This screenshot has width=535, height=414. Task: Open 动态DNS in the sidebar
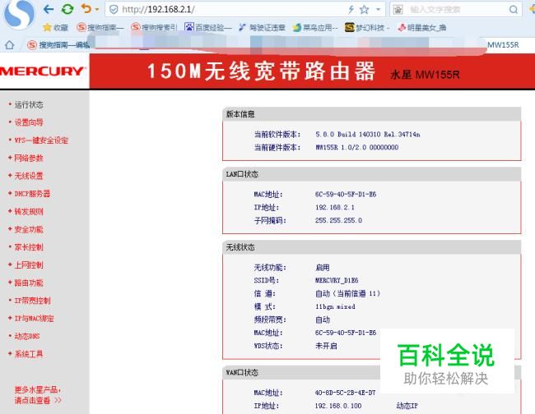(x=27, y=337)
